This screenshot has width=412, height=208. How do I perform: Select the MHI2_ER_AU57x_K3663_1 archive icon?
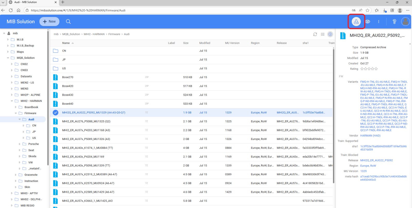click(55, 201)
